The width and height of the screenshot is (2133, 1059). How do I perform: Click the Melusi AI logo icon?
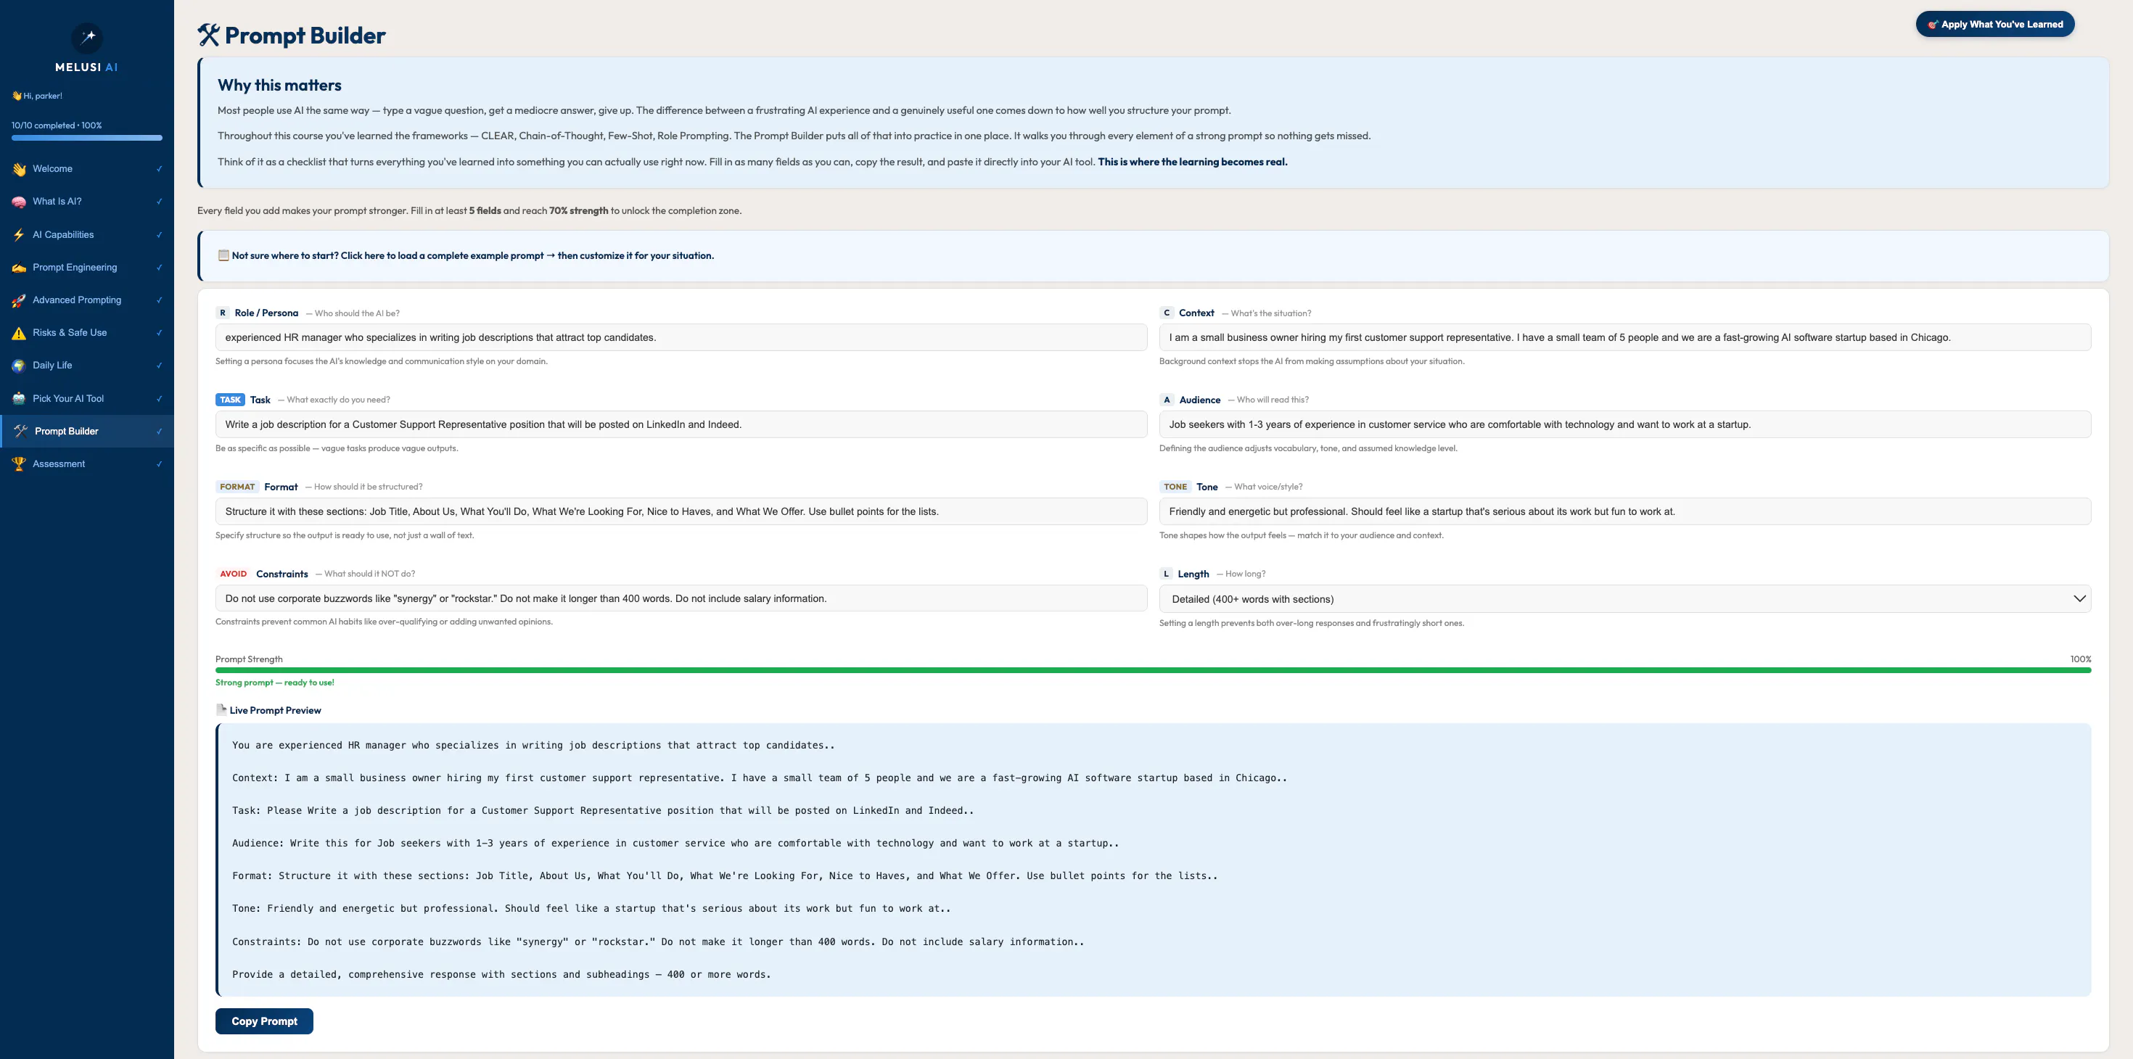(87, 37)
